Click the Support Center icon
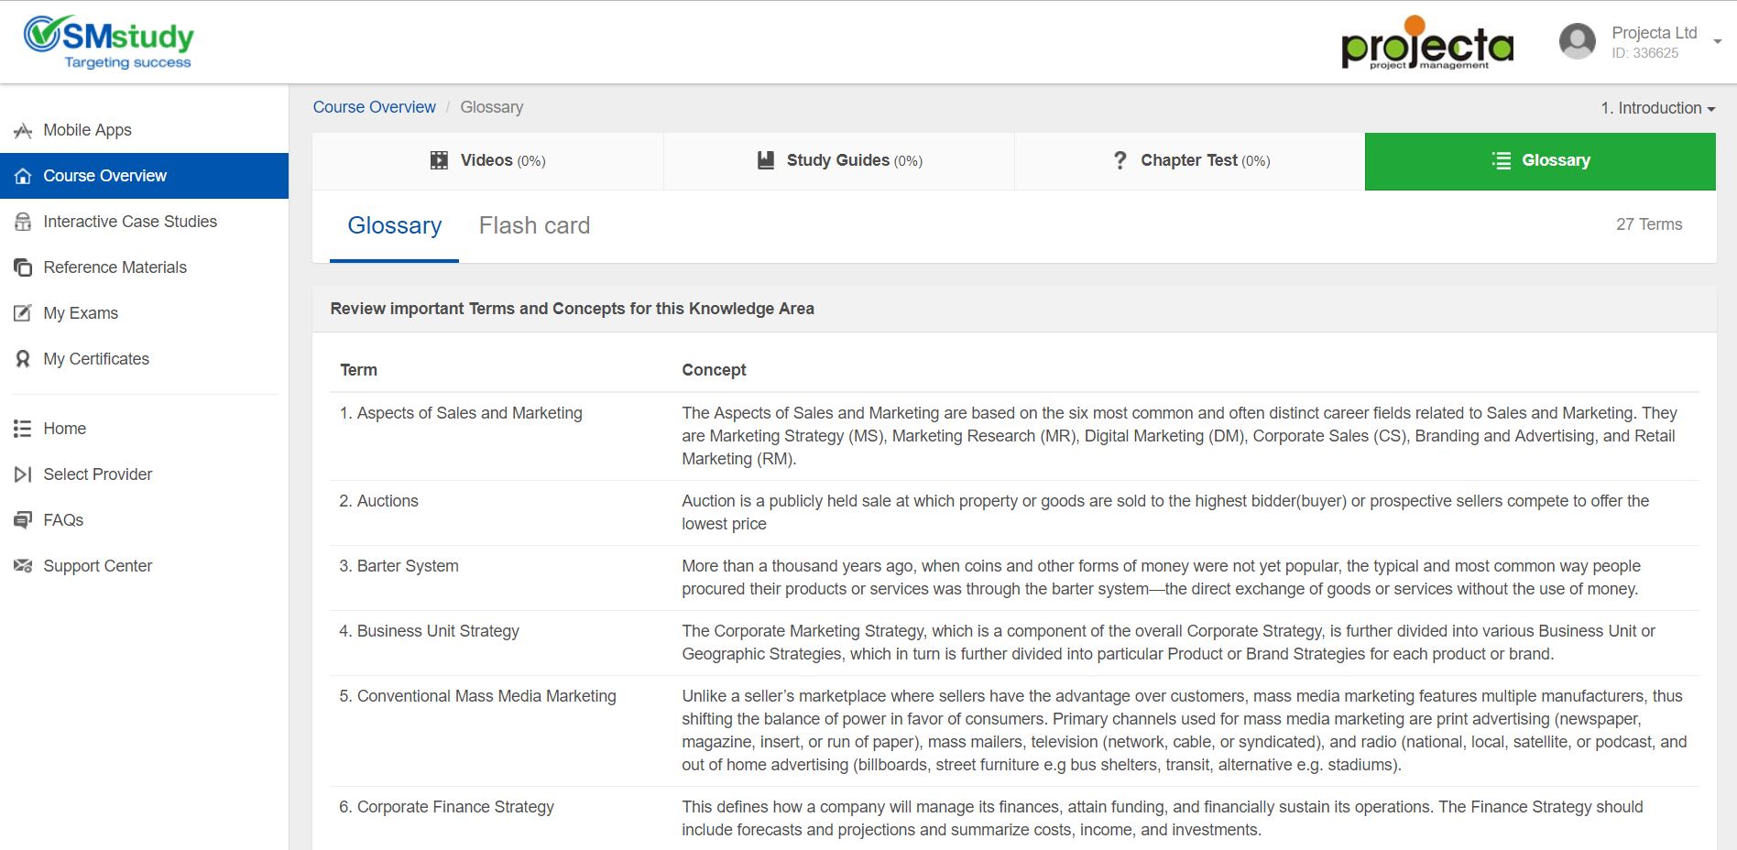The width and height of the screenshot is (1737, 850). click(23, 566)
